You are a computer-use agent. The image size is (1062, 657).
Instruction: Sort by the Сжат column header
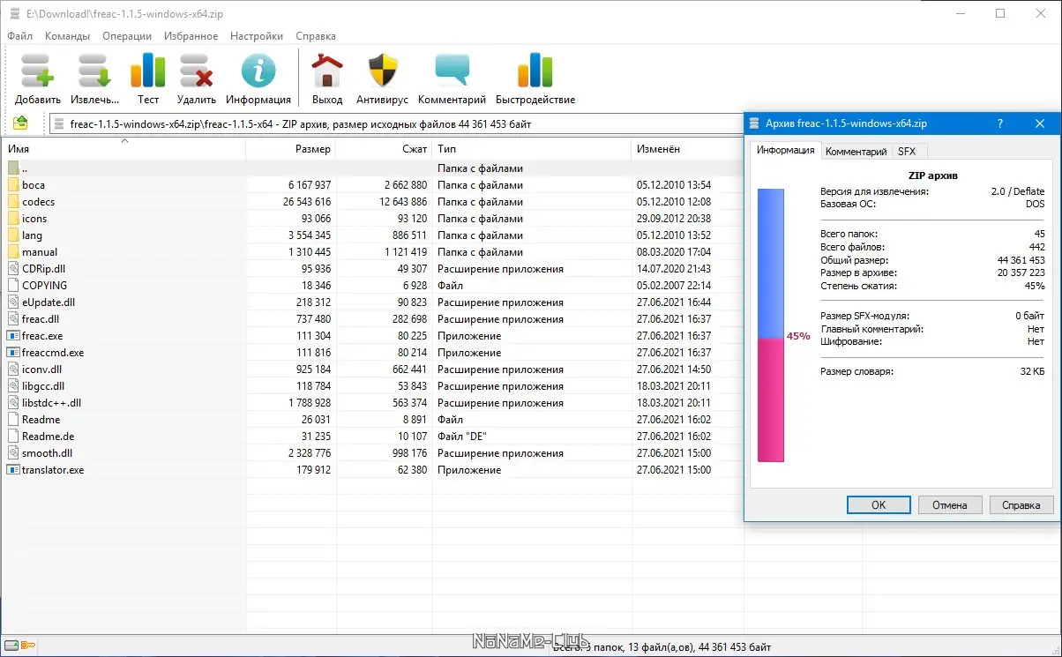[x=384, y=149]
